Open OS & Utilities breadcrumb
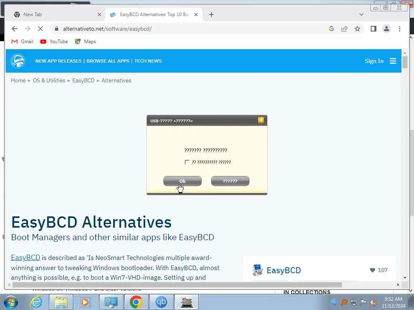 pyautogui.click(x=49, y=80)
